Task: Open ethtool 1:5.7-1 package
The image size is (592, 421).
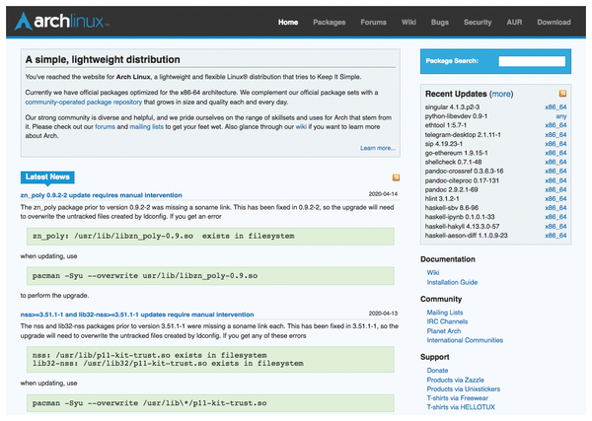Action: pos(446,125)
